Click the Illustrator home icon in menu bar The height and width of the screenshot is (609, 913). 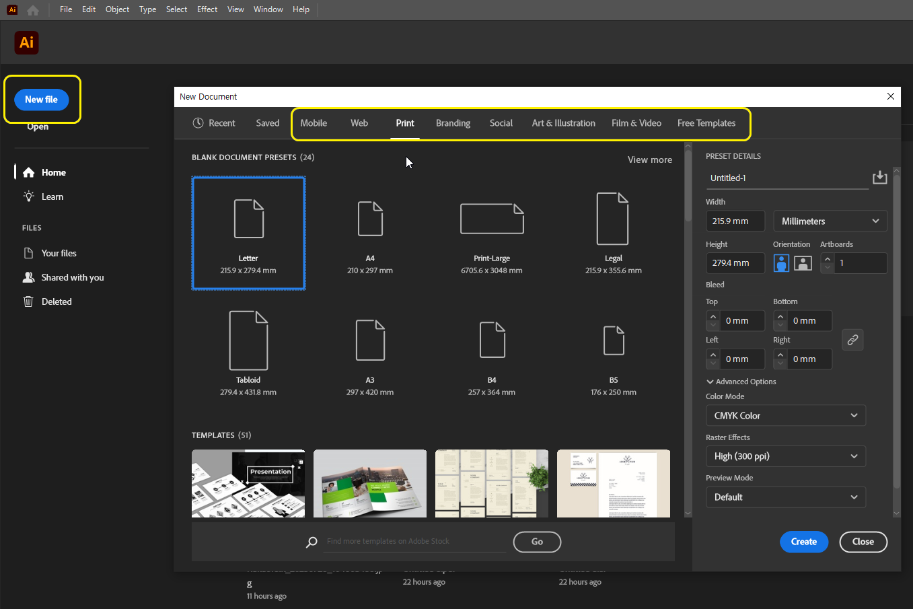pos(33,10)
